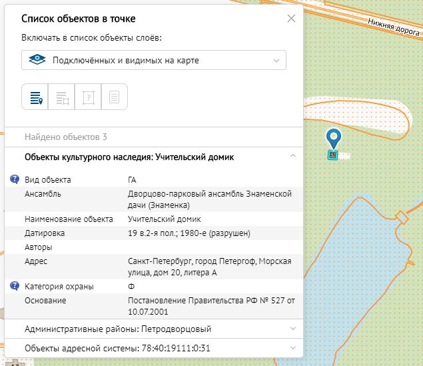
Task: Click the Учительский домик section header
Action: click(129, 157)
